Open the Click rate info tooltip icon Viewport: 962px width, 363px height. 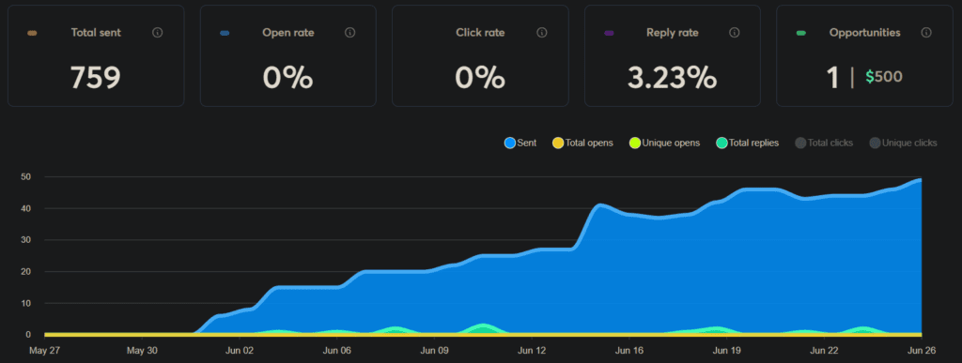coord(542,33)
